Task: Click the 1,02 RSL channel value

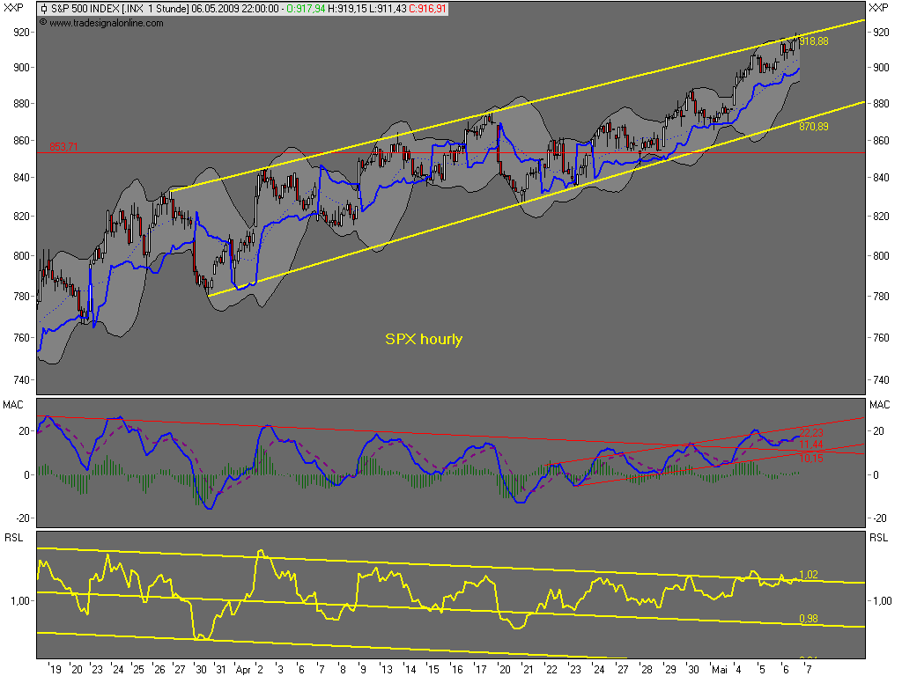Action: pyautogui.click(x=809, y=575)
